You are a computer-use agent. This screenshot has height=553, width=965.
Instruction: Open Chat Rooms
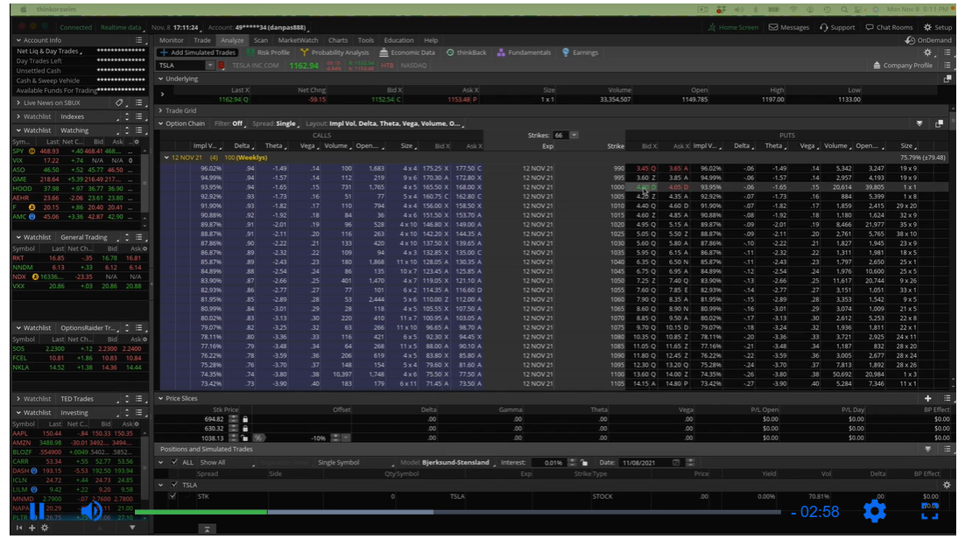pyautogui.click(x=889, y=27)
